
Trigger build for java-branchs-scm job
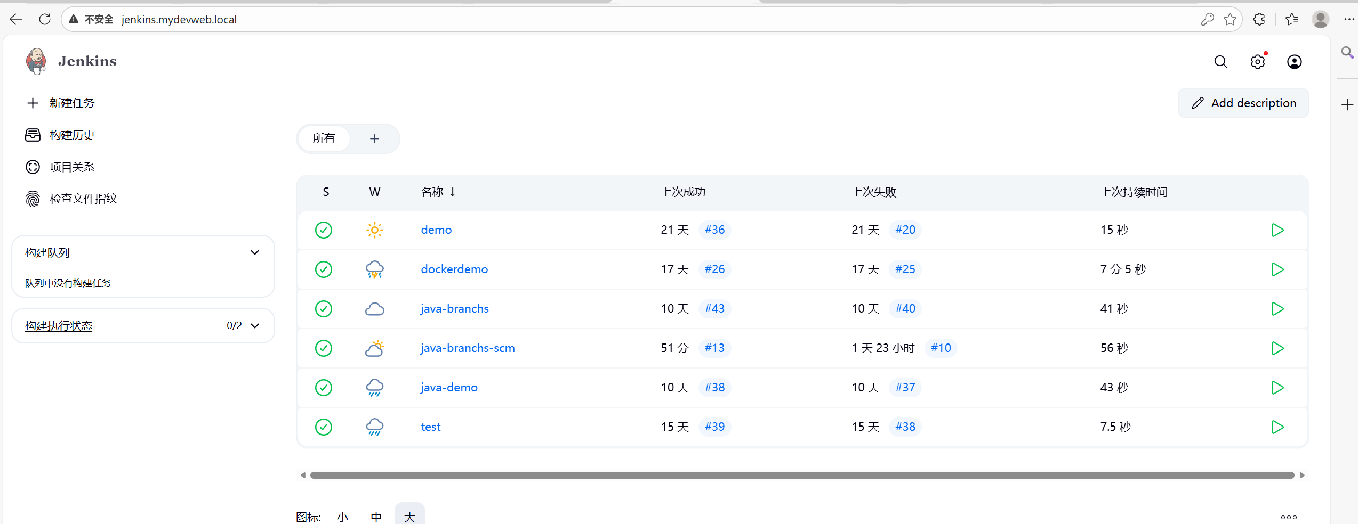[1277, 348]
